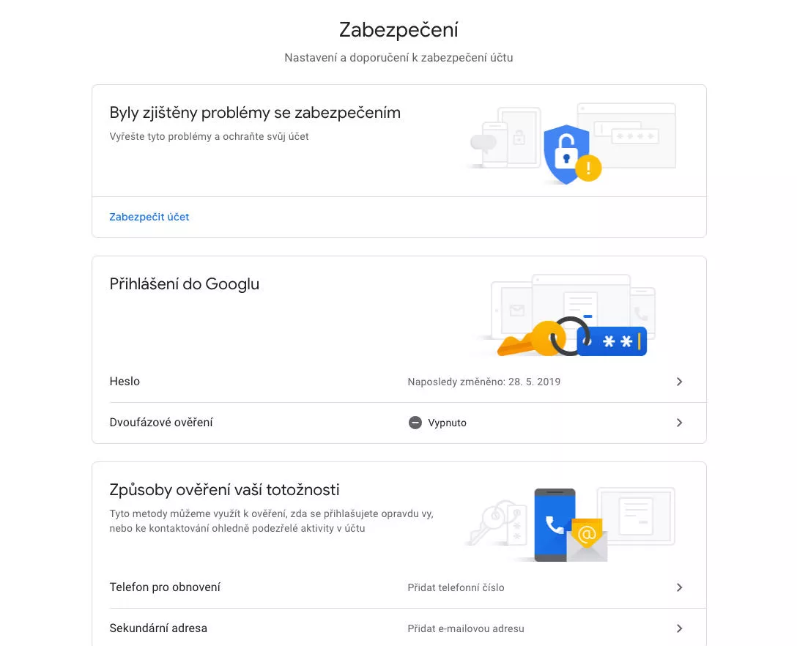Click the blue password asterisks field illustration

612,341
